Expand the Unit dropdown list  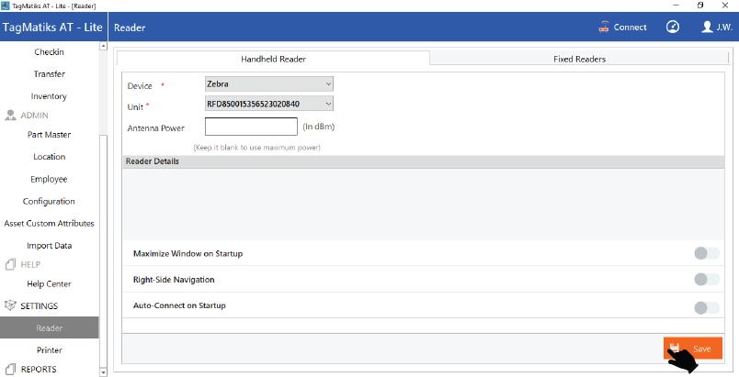(268, 105)
